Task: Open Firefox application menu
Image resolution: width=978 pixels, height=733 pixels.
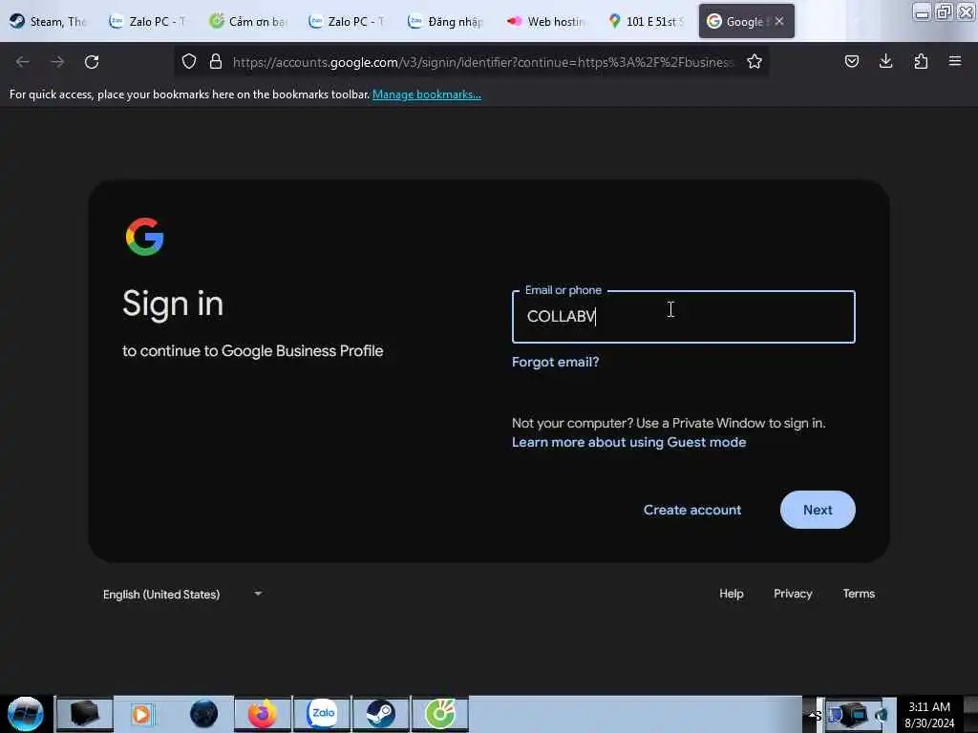Action: pos(955,61)
